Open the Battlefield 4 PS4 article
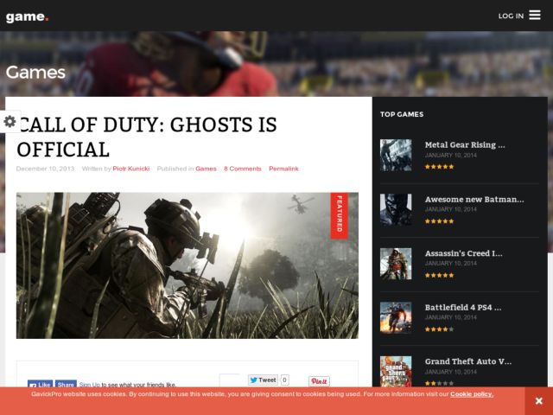The width and height of the screenshot is (553, 415). [462, 307]
